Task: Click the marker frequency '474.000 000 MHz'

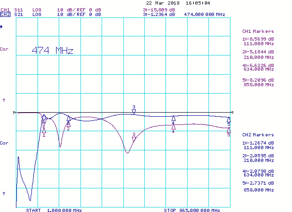Action: coord(204,15)
